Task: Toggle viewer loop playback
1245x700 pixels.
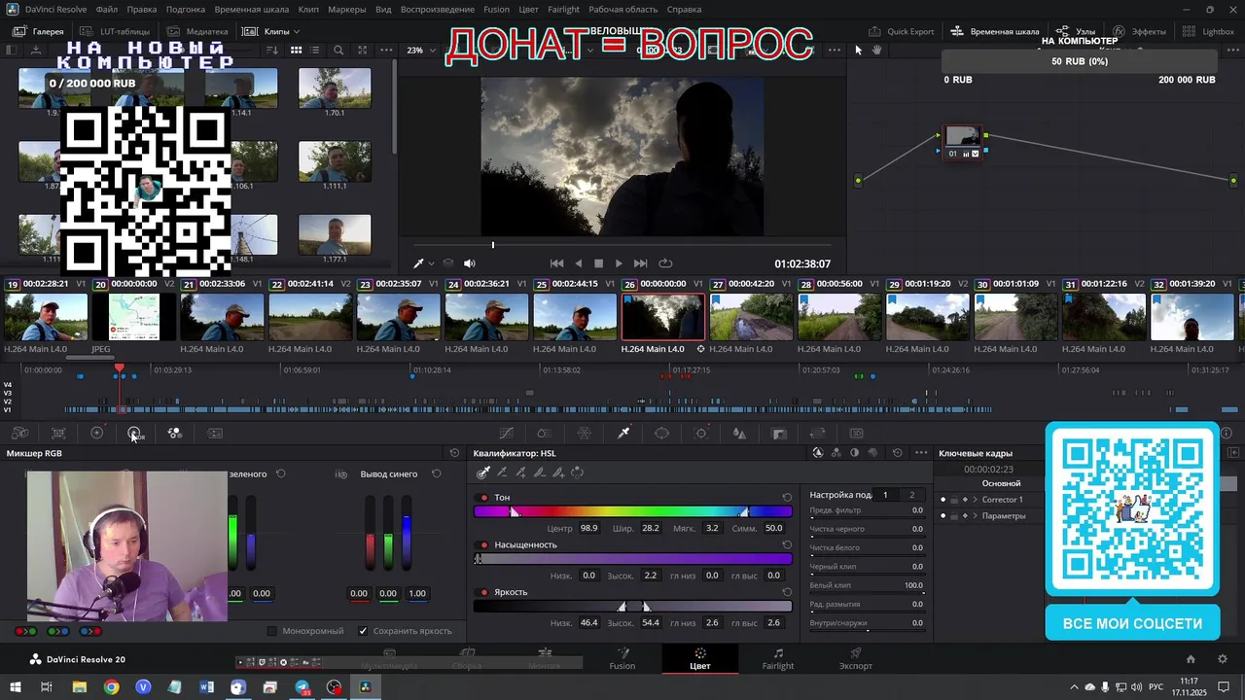Action: click(665, 263)
